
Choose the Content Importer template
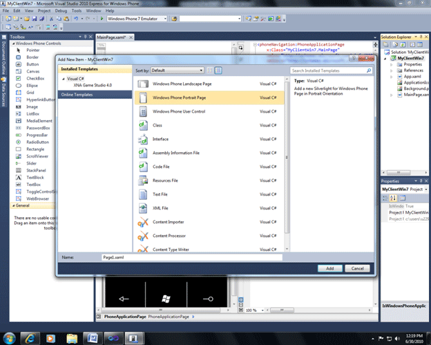[209, 222]
